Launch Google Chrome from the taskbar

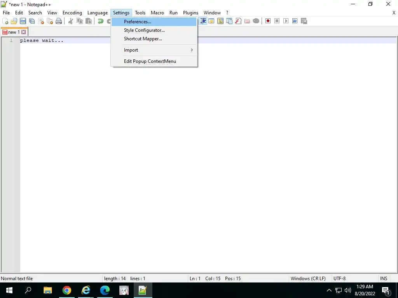click(67, 290)
